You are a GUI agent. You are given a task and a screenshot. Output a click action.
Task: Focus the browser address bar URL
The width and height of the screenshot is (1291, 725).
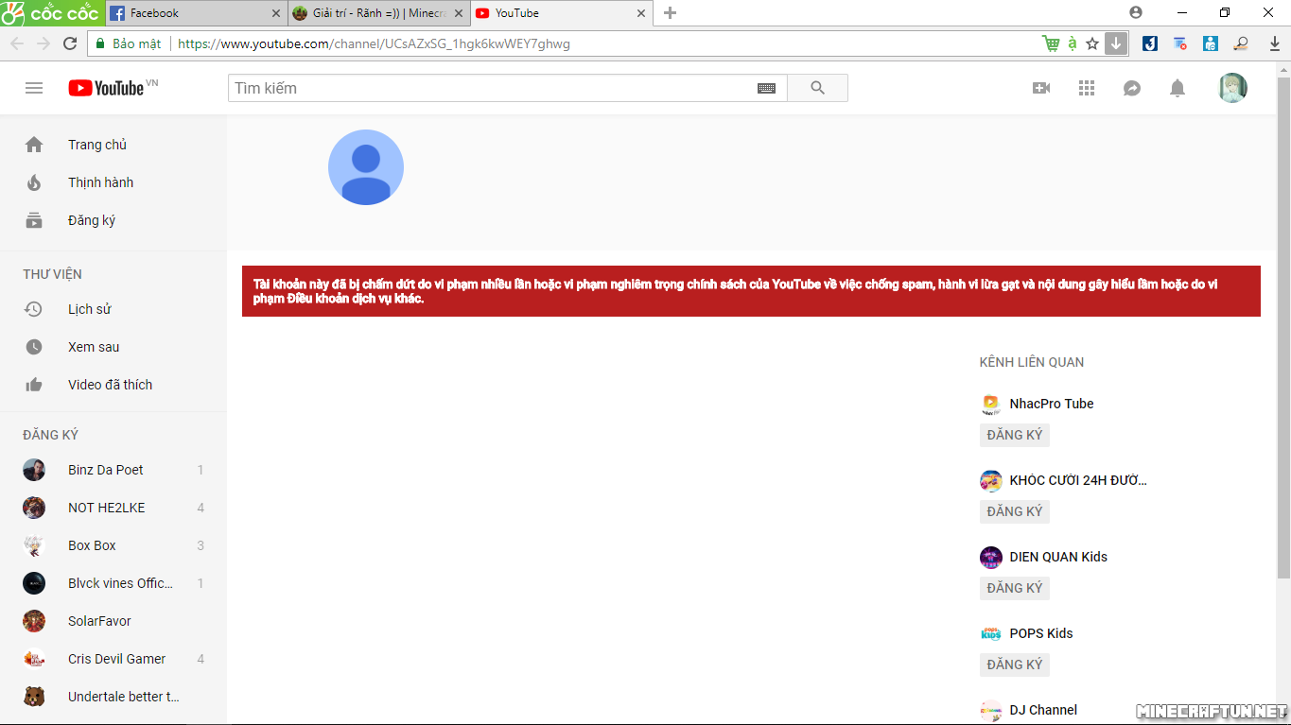tap(374, 43)
